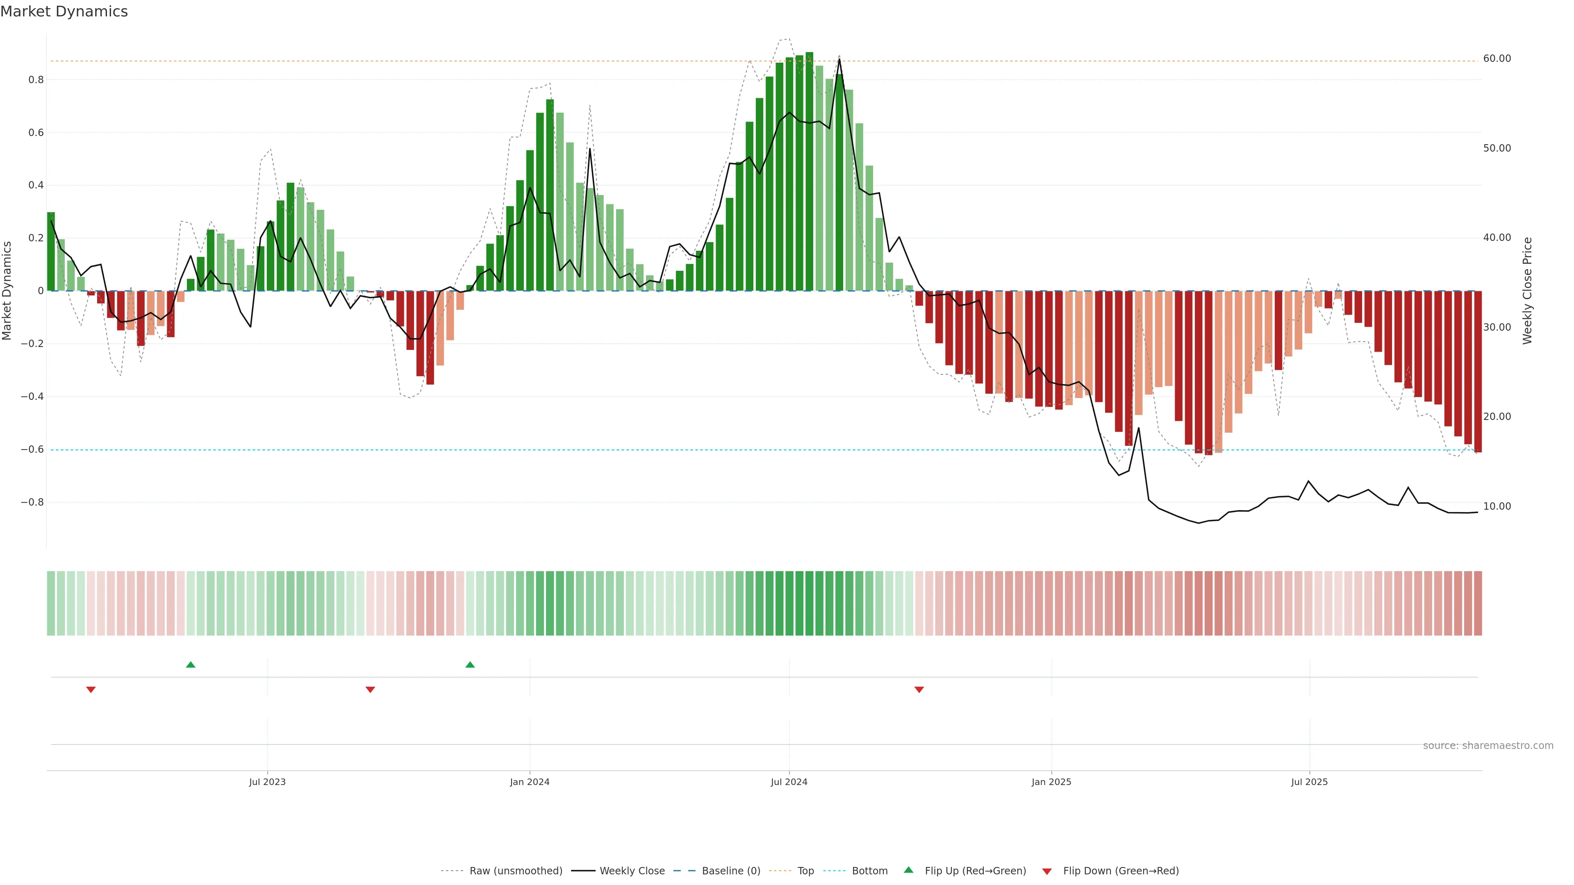The height and width of the screenshot is (885, 1574).
Task: Click the 60.00 price axis tick label
Action: (1497, 59)
